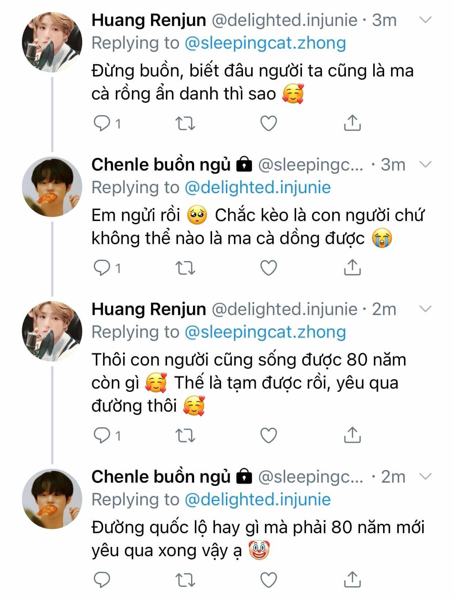The width and height of the screenshot is (454, 599).
Task: Share Chenle's 'Em ngửi rồi' tweet
Action: (352, 268)
